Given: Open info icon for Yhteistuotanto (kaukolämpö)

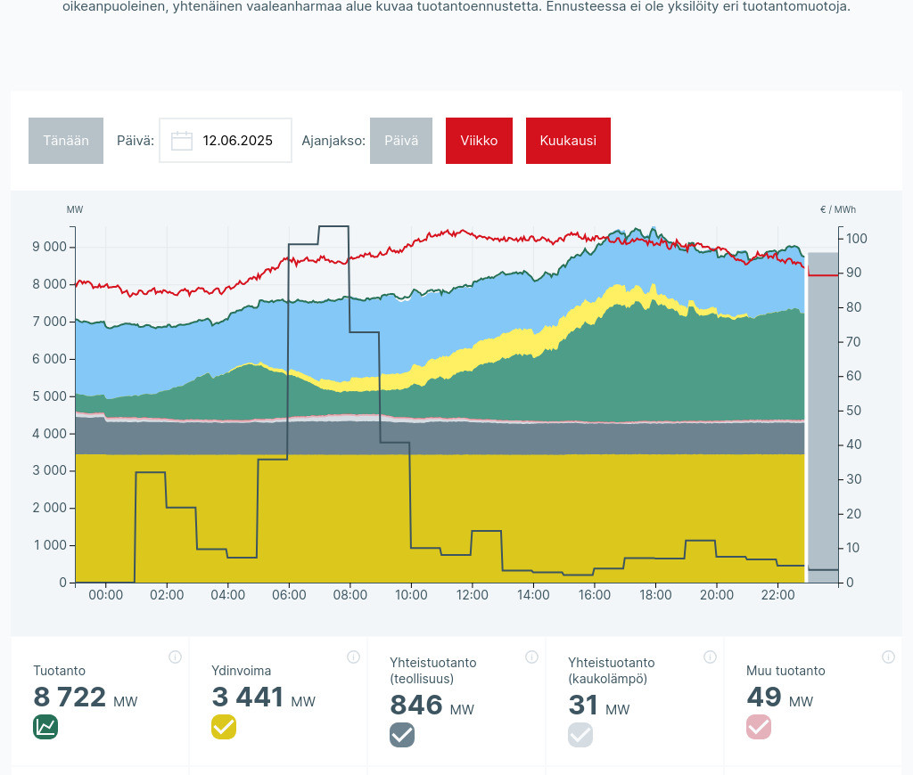Looking at the screenshot, I should tap(710, 657).
